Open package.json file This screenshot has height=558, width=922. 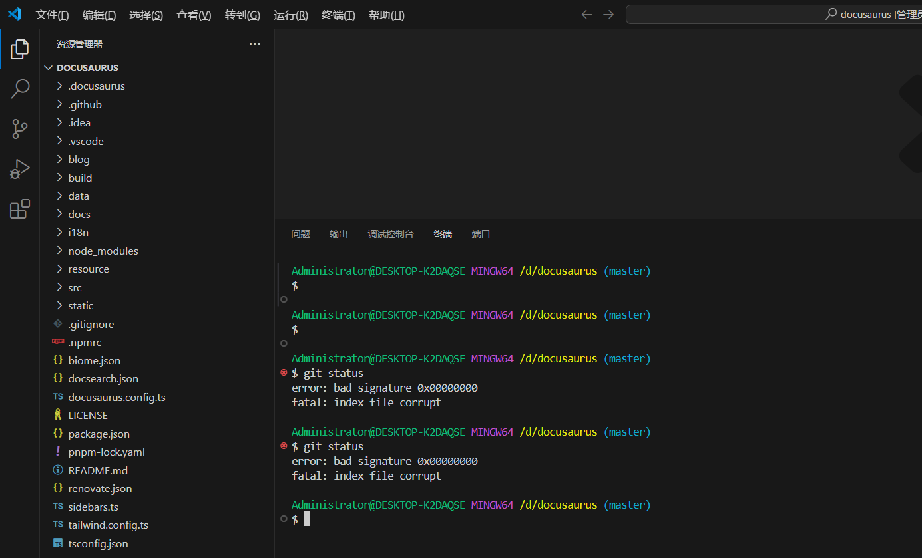(99, 434)
